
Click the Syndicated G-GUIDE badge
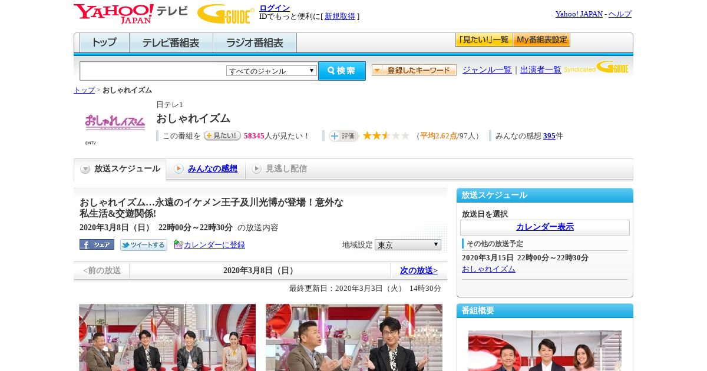(x=597, y=68)
